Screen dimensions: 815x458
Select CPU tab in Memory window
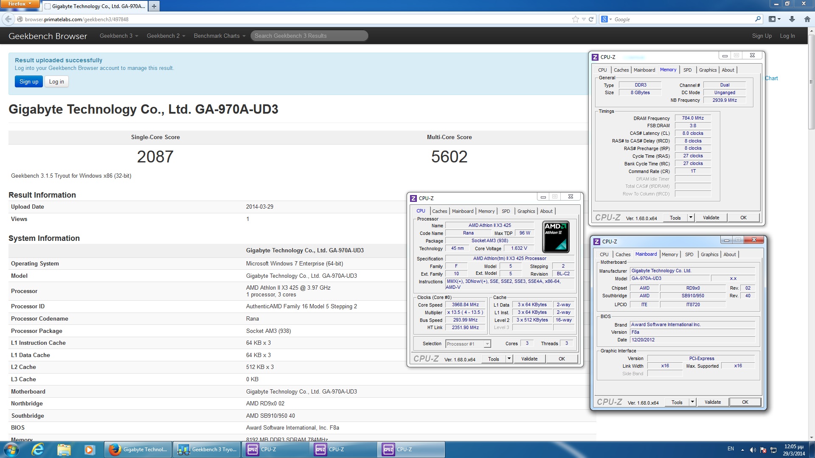602,70
